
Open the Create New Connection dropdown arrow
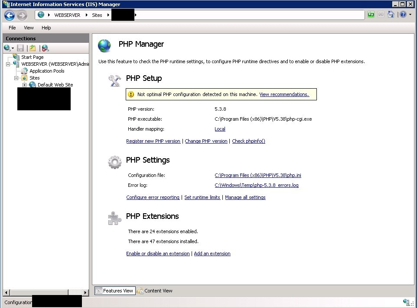point(13,48)
